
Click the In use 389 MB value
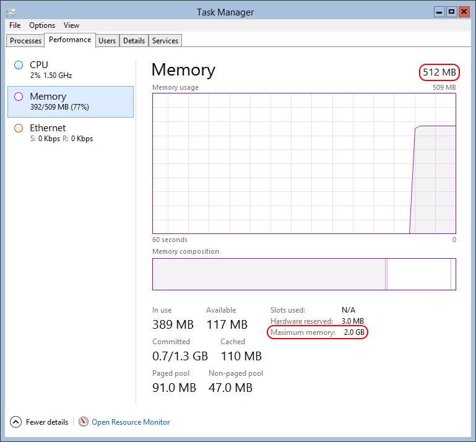point(173,324)
